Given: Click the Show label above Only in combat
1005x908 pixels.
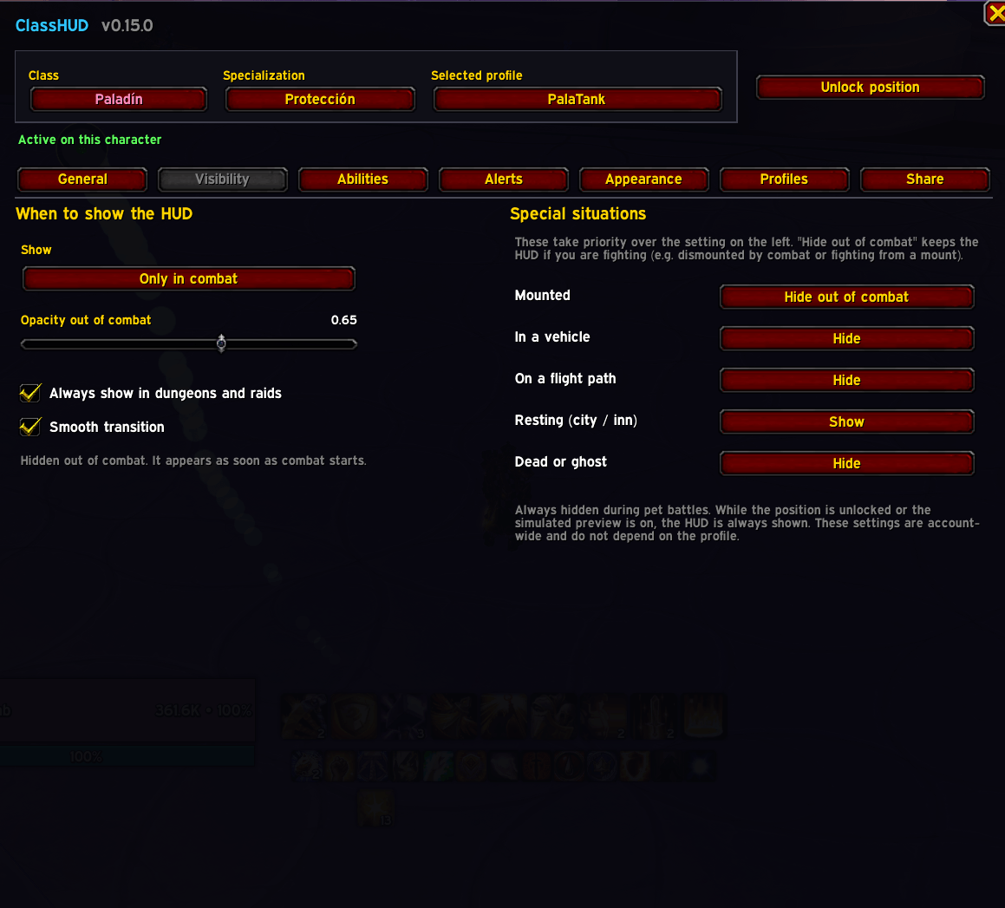Looking at the screenshot, I should click(x=36, y=250).
